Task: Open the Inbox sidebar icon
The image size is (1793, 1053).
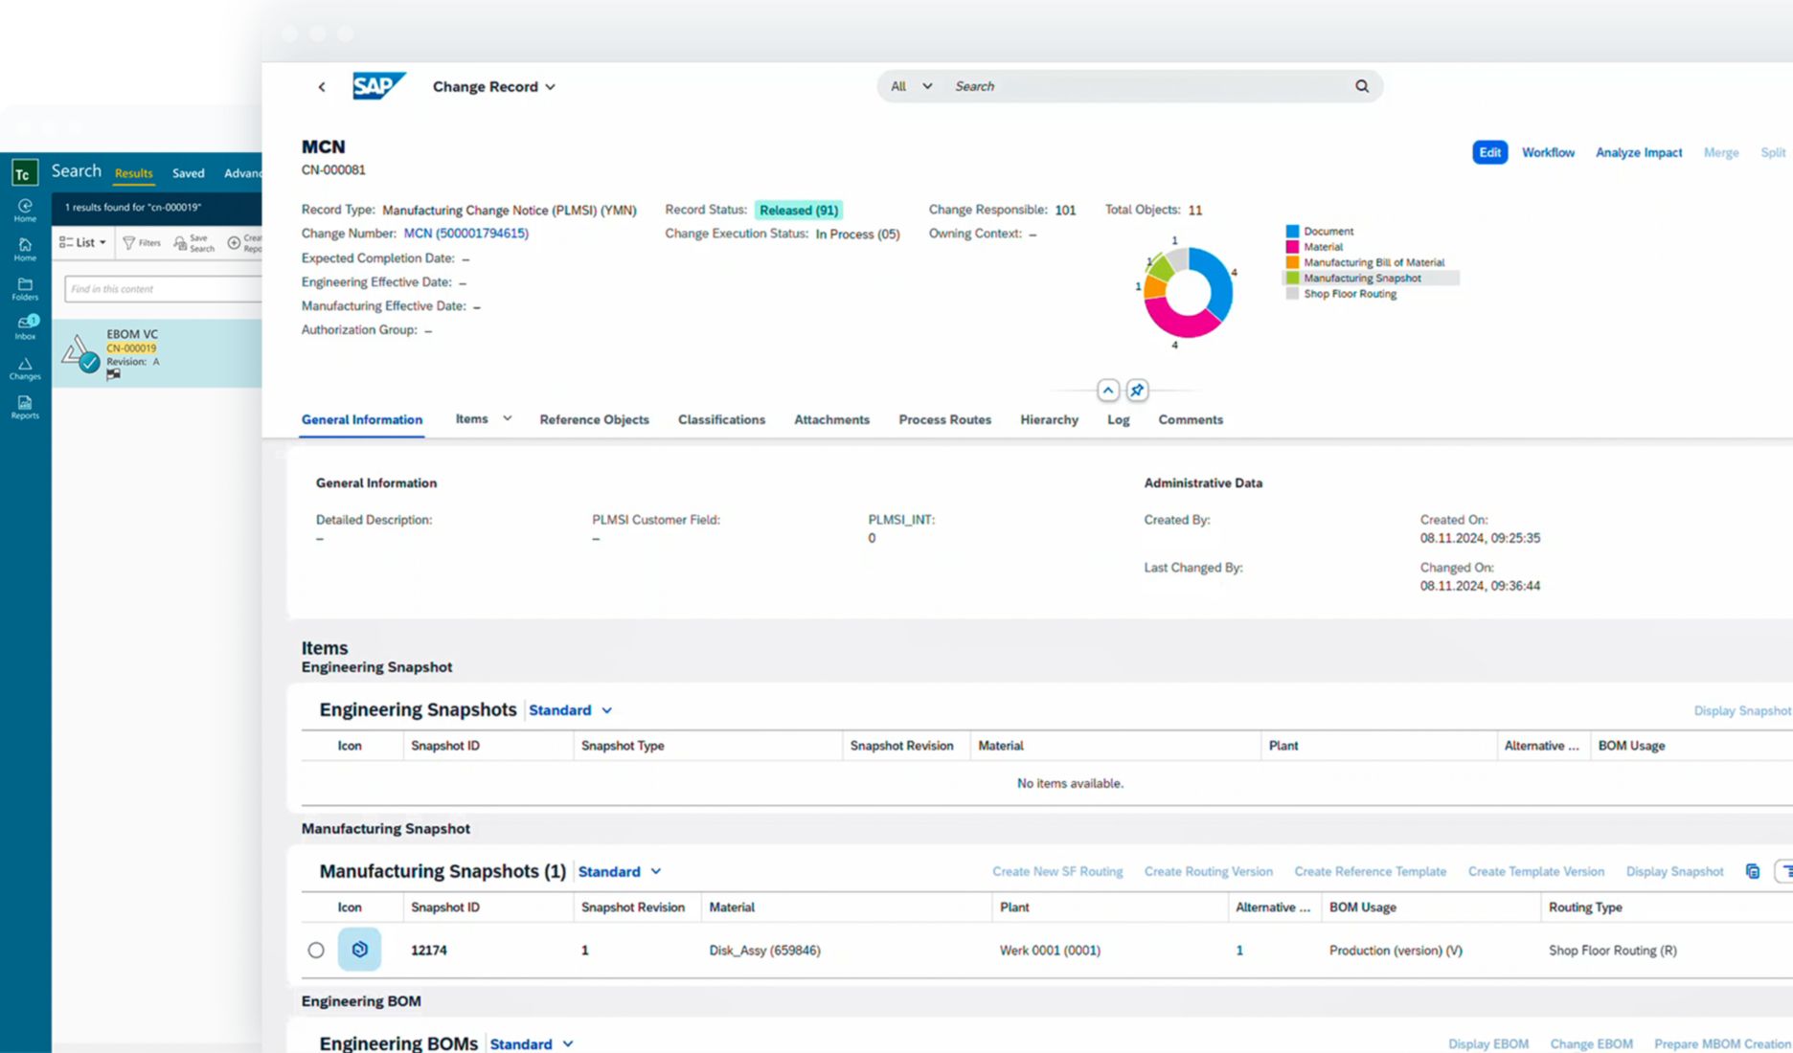Action: pyautogui.click(x=25, y=327)
